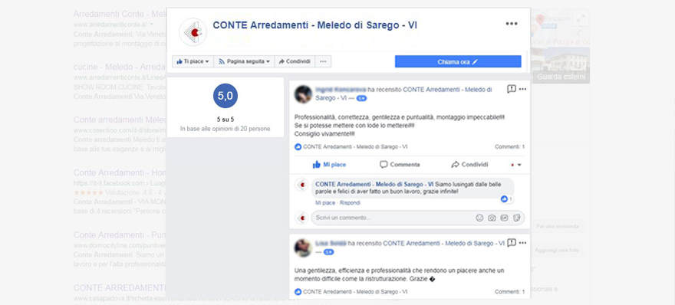Click the emoji icon in comment field
The image size is (675, 305).
coord(479,218)
